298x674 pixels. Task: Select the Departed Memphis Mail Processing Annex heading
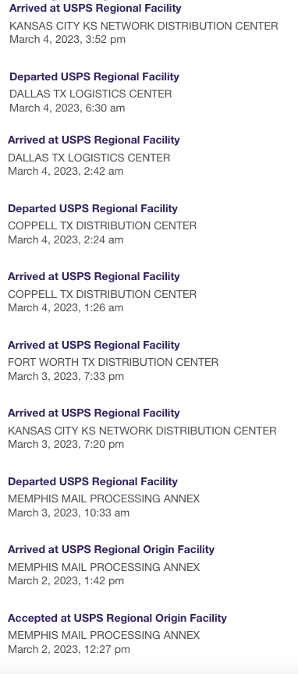[93, 481]
